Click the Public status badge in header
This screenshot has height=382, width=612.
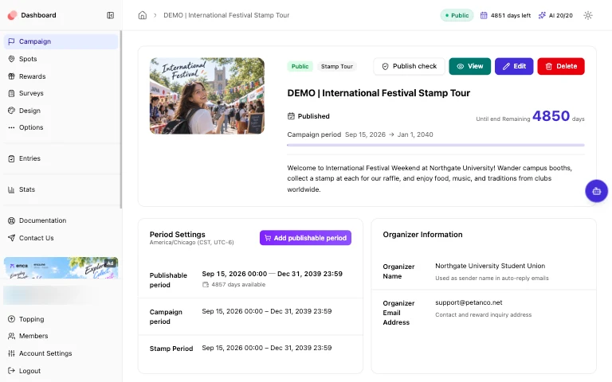[457, 15]
